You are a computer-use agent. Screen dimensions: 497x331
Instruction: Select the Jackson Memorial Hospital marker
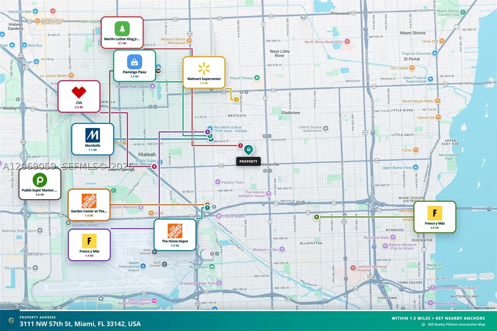point(353,268)
